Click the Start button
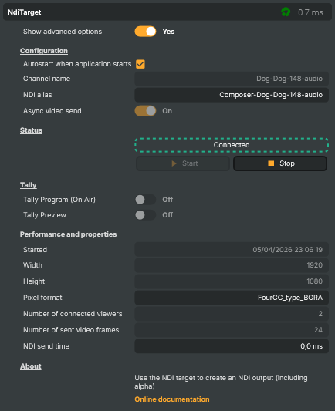335x411 pixels. [x=183, y=163]
